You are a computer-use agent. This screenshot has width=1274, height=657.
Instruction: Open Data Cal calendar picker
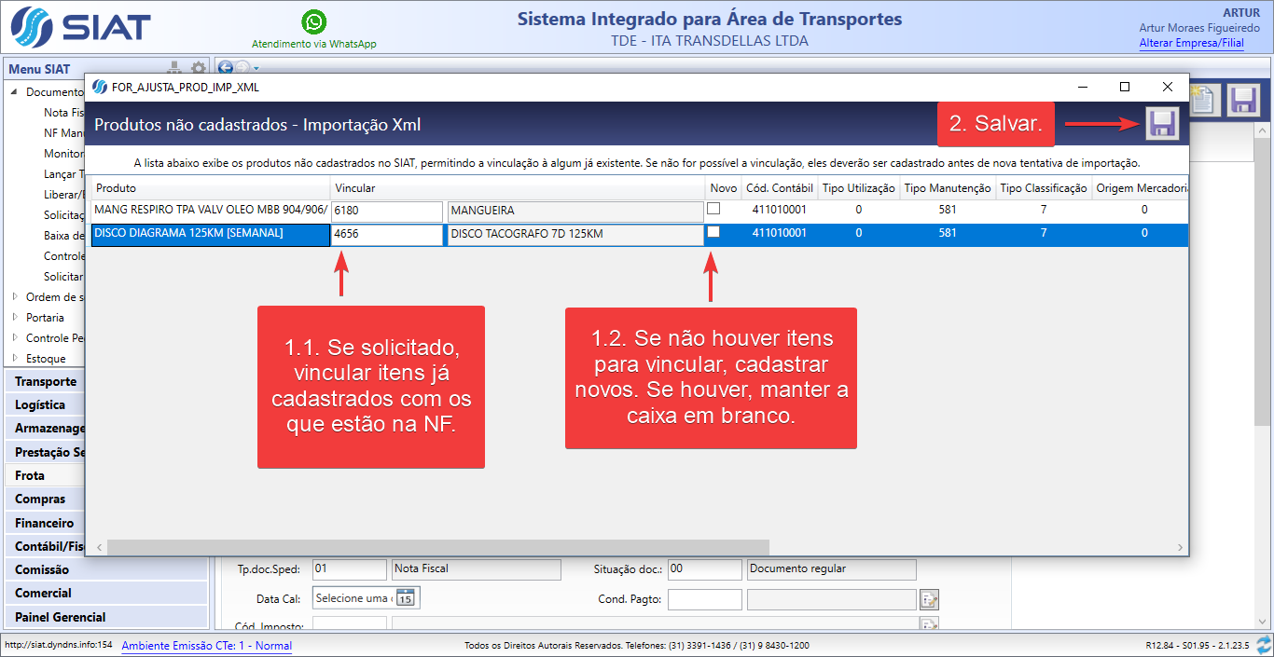pos(406,598)
